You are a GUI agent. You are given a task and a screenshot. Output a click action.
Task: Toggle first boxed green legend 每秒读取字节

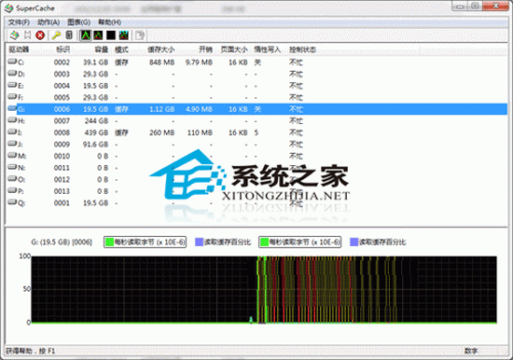(x=145, y=242)
